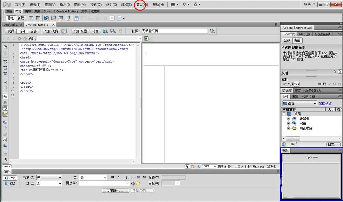Toggle syntax error alerts icon
343x202 pixels.
click(5, 114)
